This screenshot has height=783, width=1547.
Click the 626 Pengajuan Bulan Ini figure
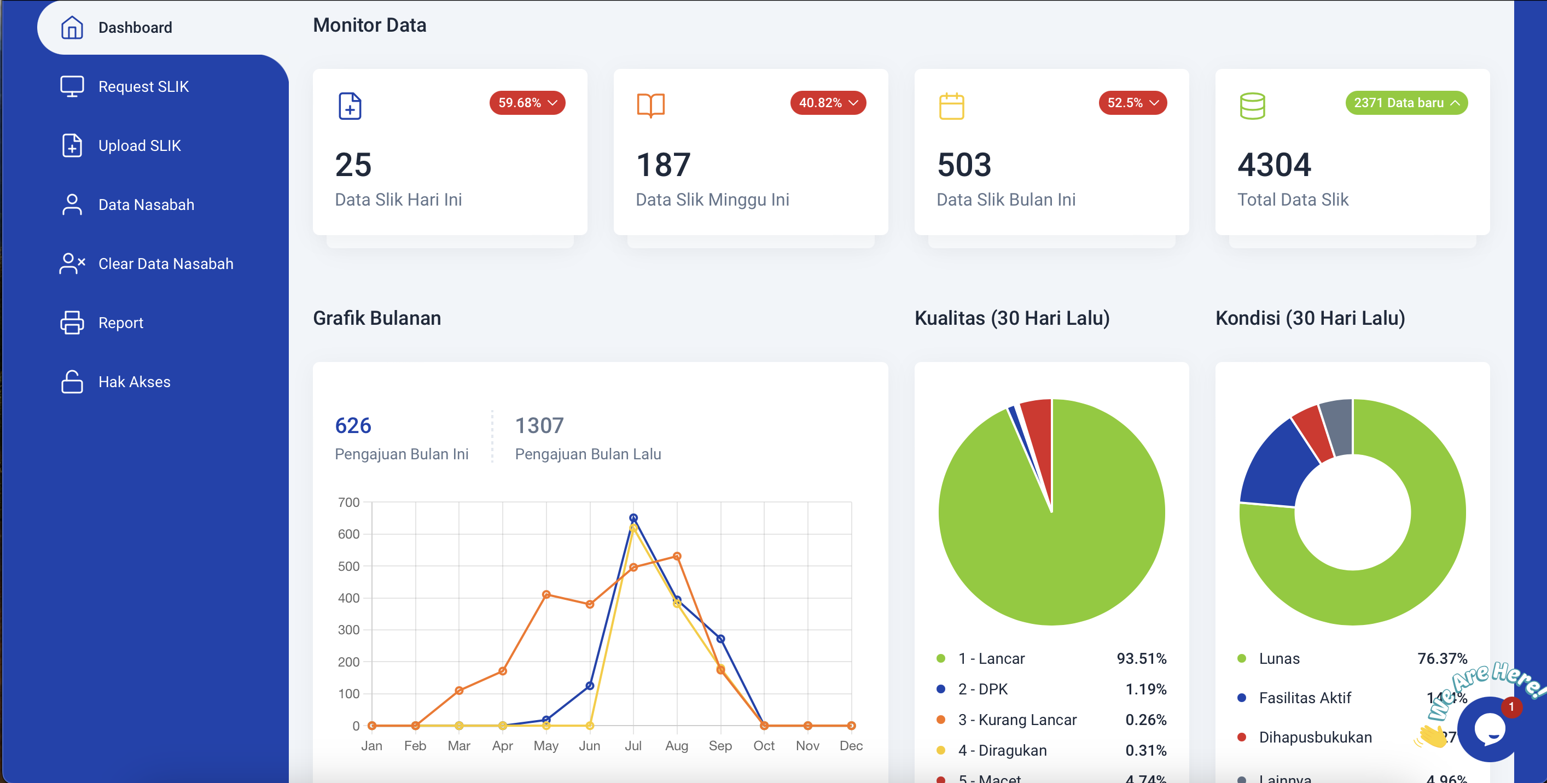tap(353, 426)
